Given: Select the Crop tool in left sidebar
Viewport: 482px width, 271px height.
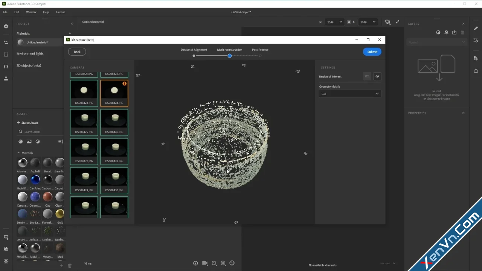Looking at the screenshot, I should (6, 43).
